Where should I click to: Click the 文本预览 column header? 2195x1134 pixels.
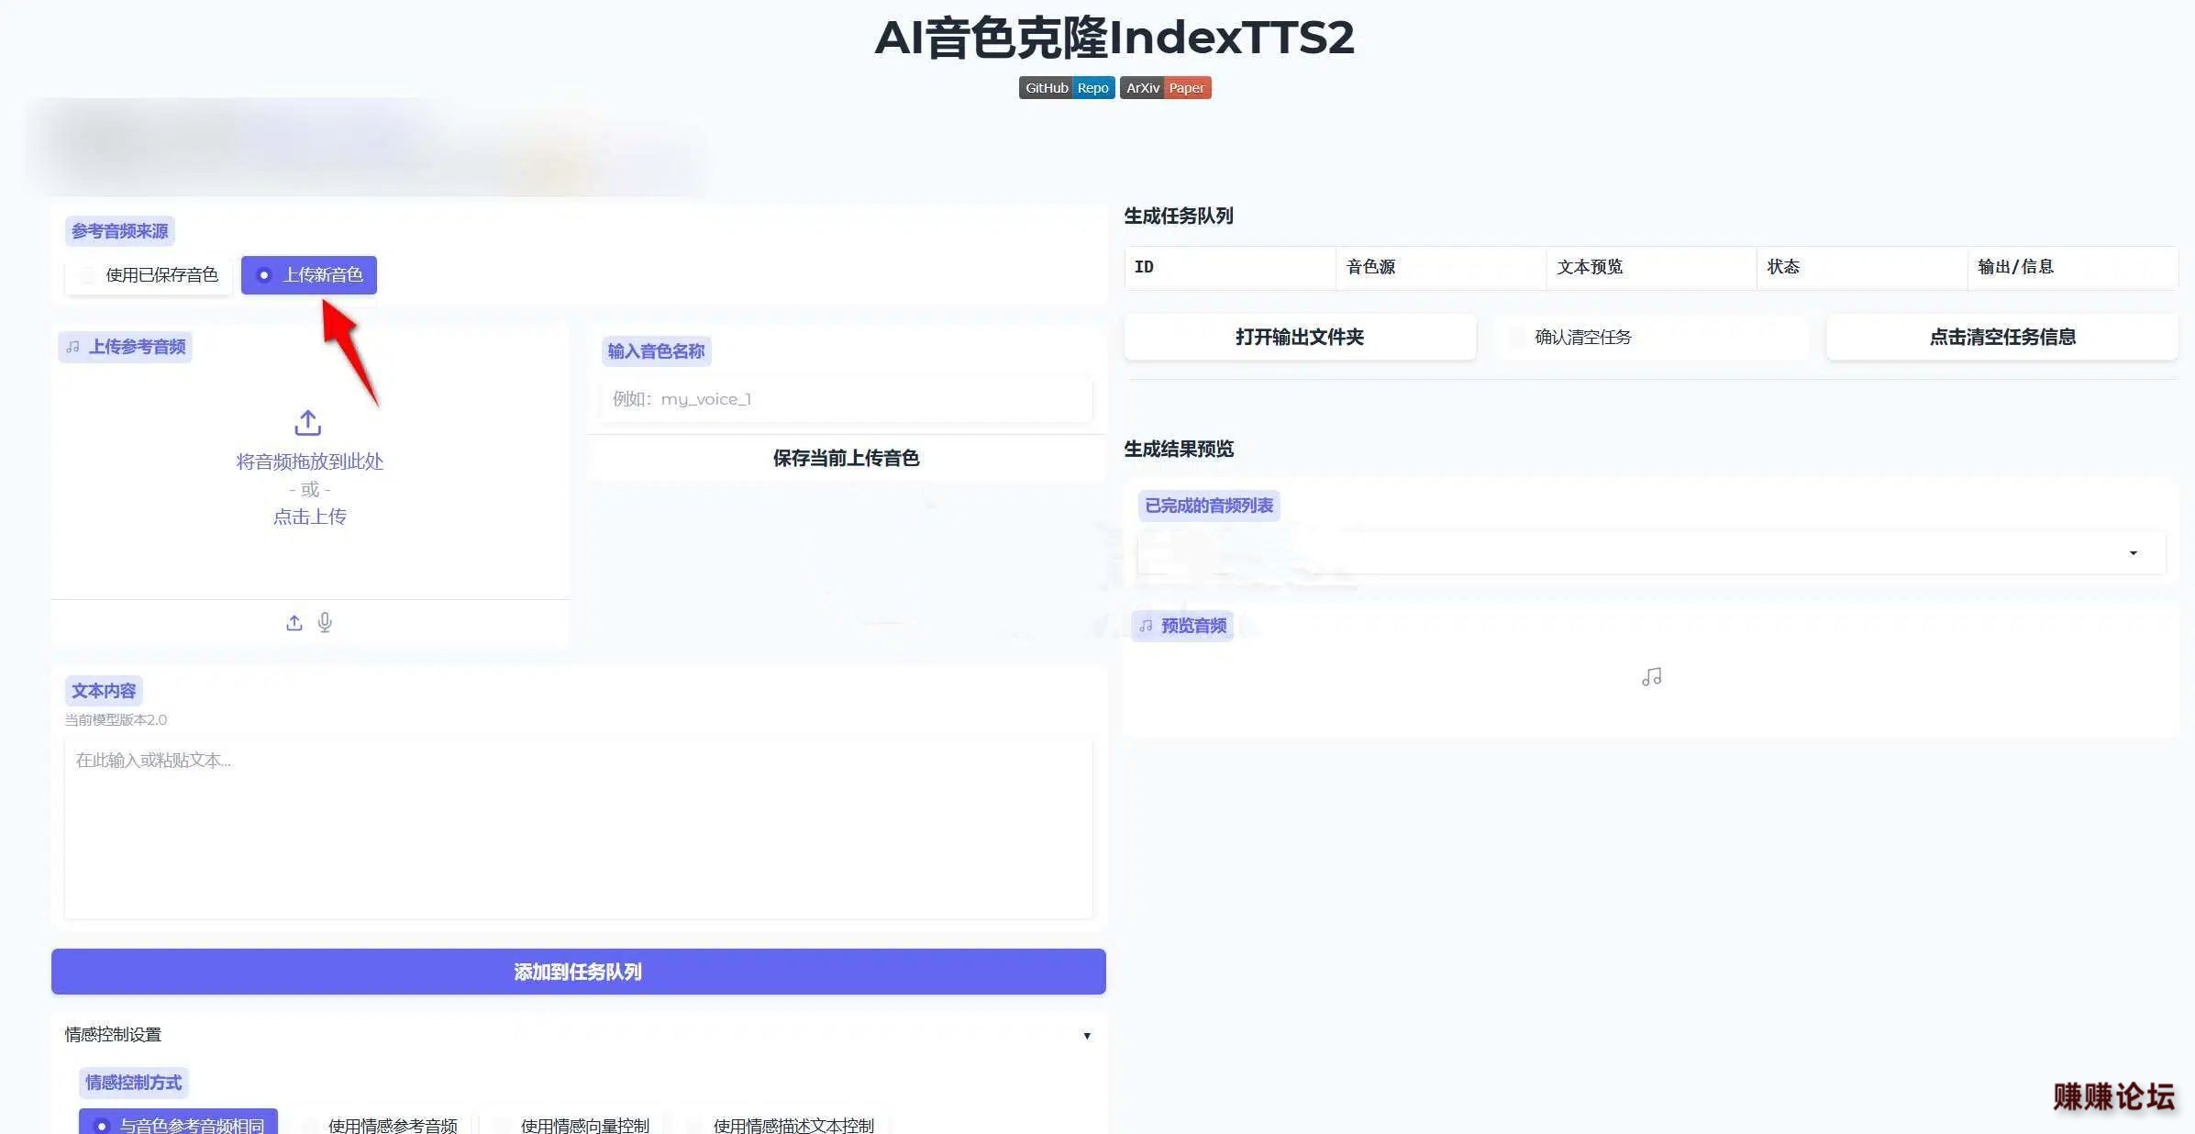pos(1651,267)
